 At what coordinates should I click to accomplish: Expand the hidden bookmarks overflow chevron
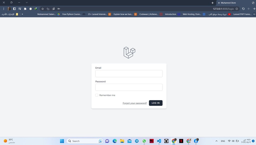[22, 14]
